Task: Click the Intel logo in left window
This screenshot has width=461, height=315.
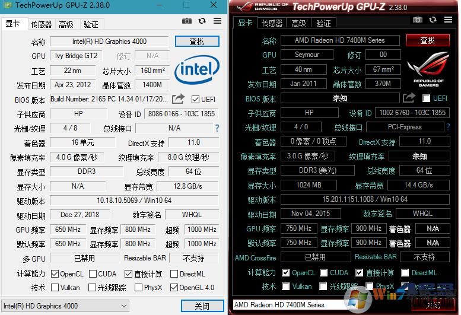Action: pyautogui.click(x=196, y=70)
